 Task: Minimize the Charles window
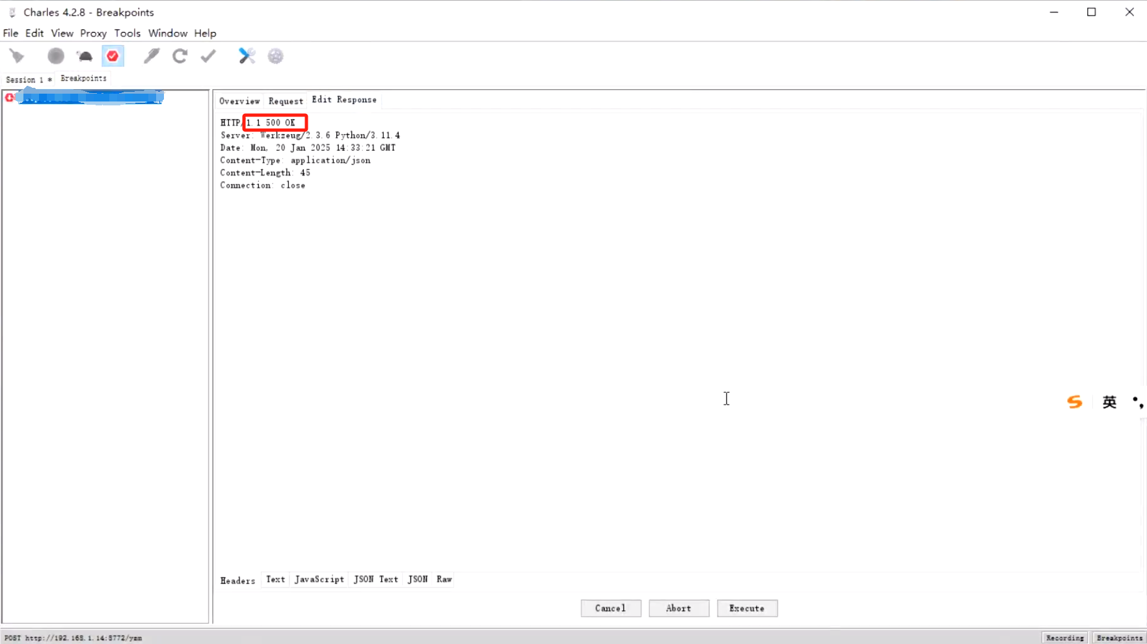point(1054,12)
